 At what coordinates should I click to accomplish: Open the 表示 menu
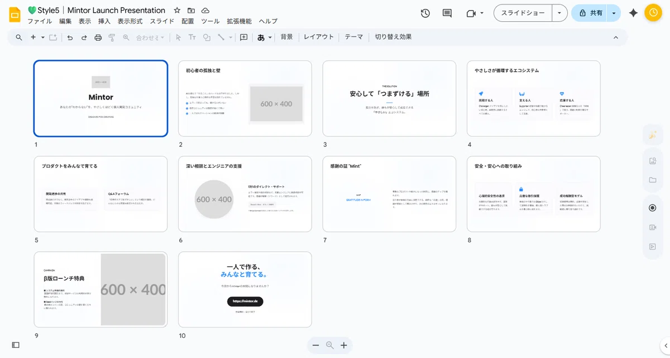coord(85,21)
